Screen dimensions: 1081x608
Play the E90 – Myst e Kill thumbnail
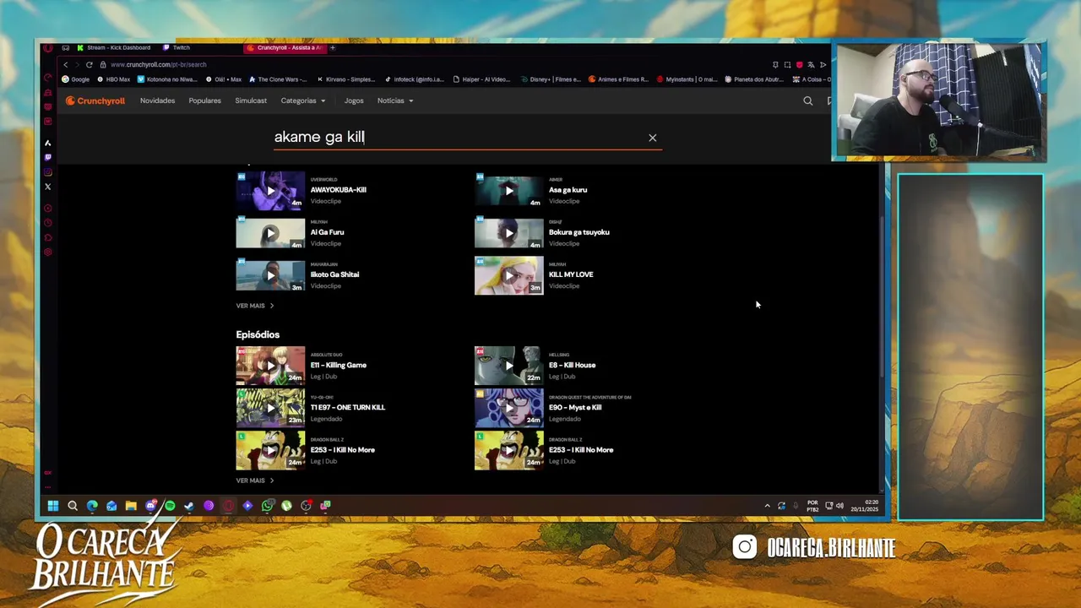[508, 408]
